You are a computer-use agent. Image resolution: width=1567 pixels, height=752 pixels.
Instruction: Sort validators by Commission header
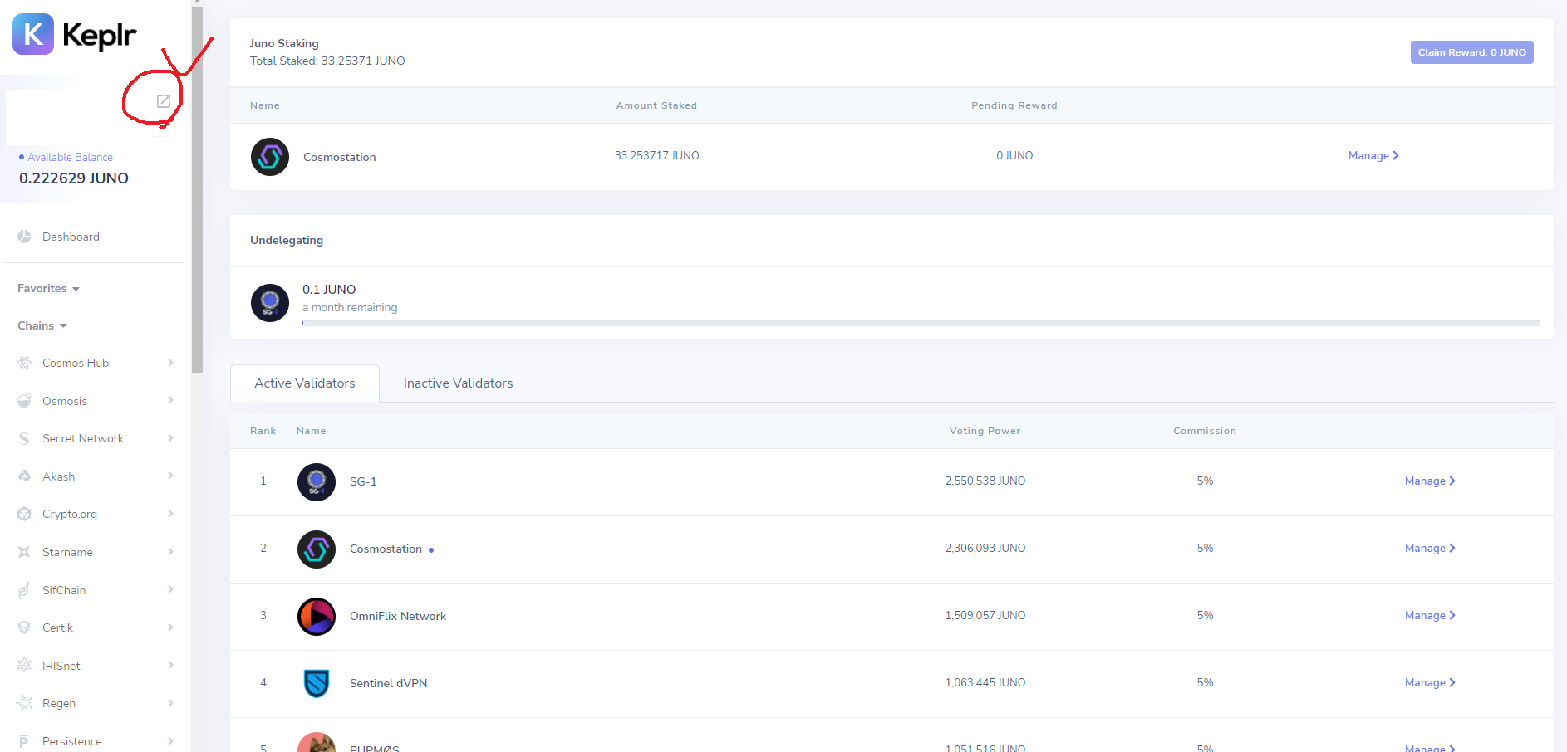pos(1205,431)
